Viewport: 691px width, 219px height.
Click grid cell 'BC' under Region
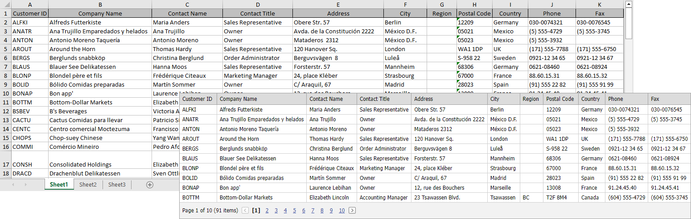click(531, 198)
